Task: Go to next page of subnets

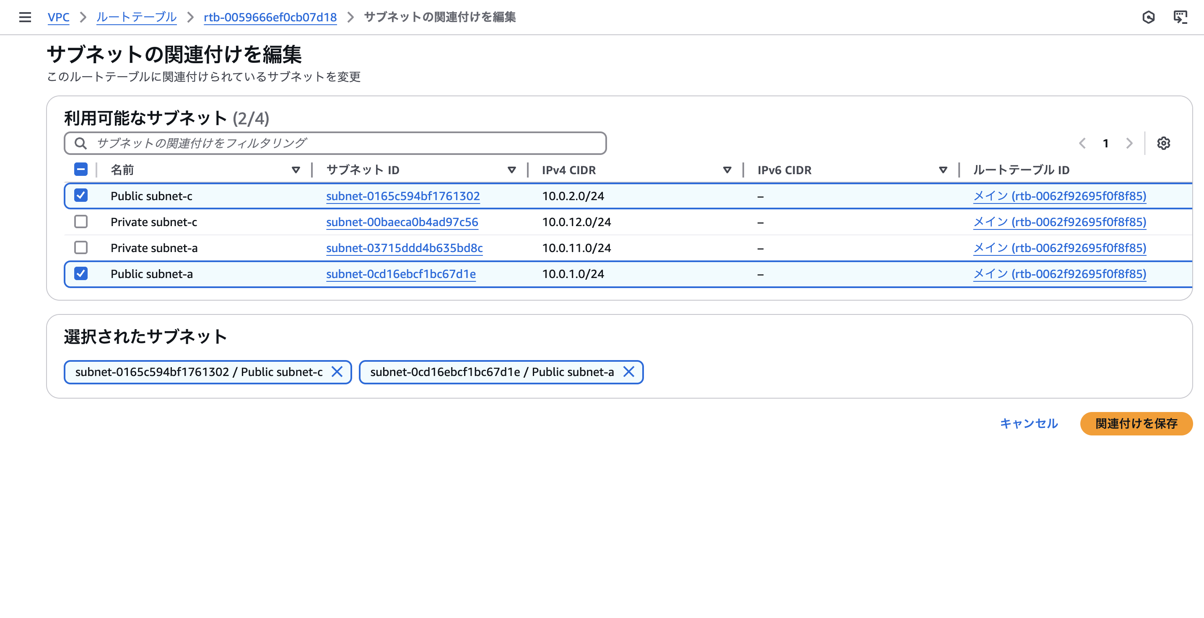Action: (1129, 143)
